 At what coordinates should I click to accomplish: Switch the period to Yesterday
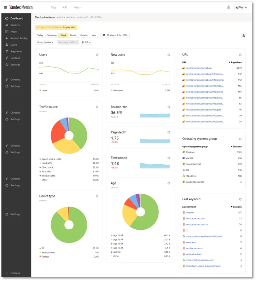point(52,35)
